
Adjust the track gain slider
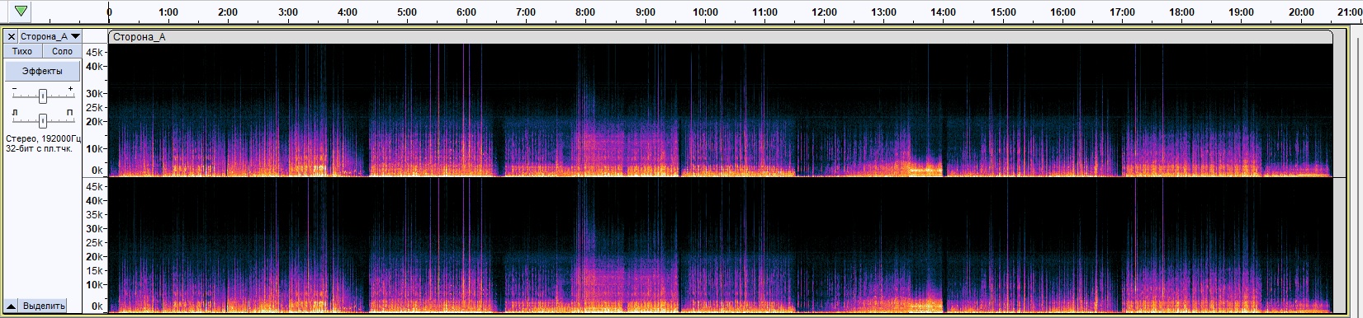pyautogui.click(x=43, y=96)
